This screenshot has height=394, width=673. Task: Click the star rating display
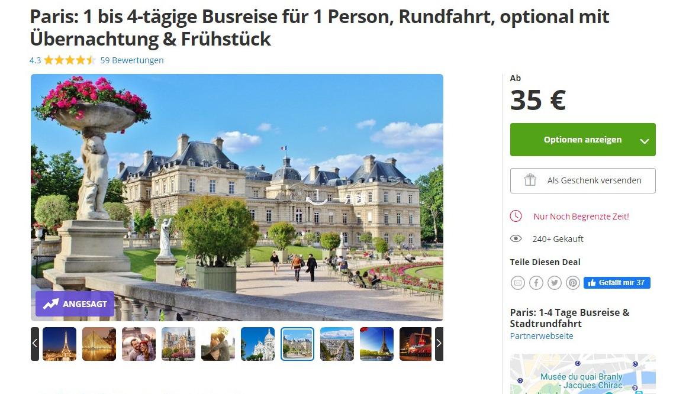click(x=69, y=60)
